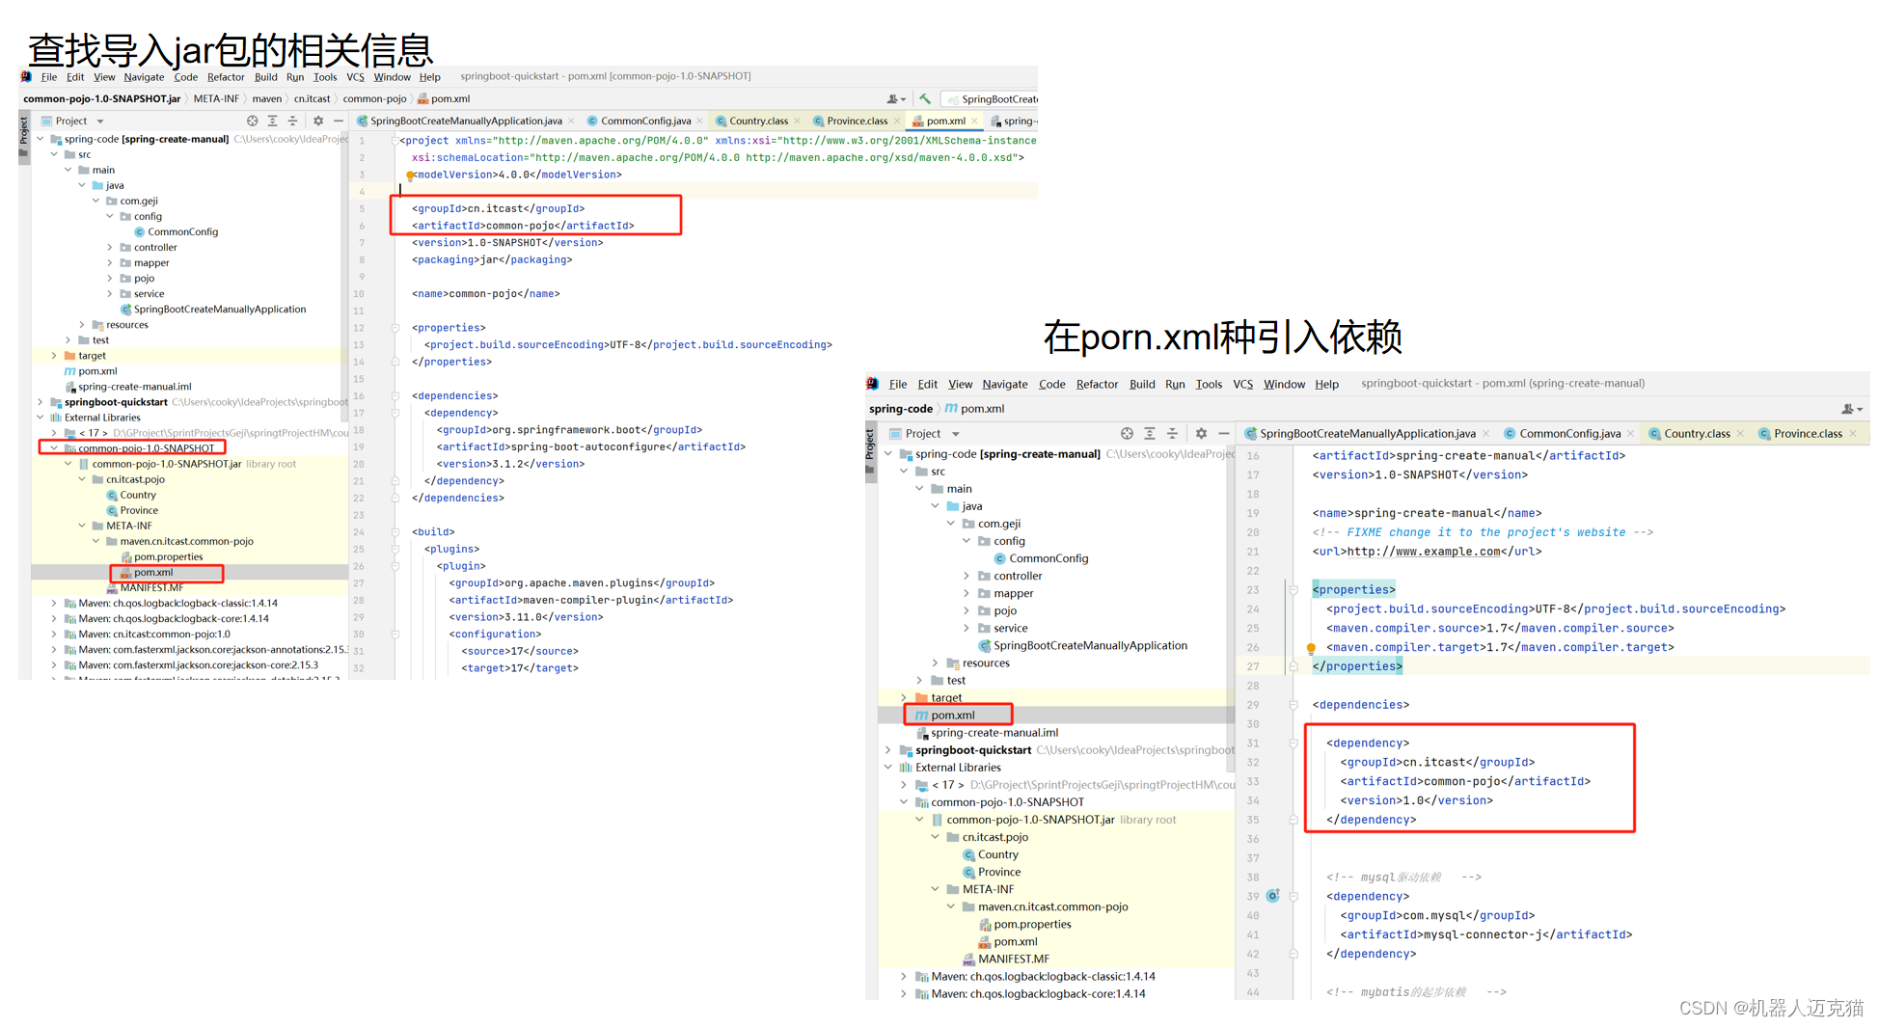Open the Project view mode dropdown
Screen dimensions: 1879x1027
click(100, 121)
